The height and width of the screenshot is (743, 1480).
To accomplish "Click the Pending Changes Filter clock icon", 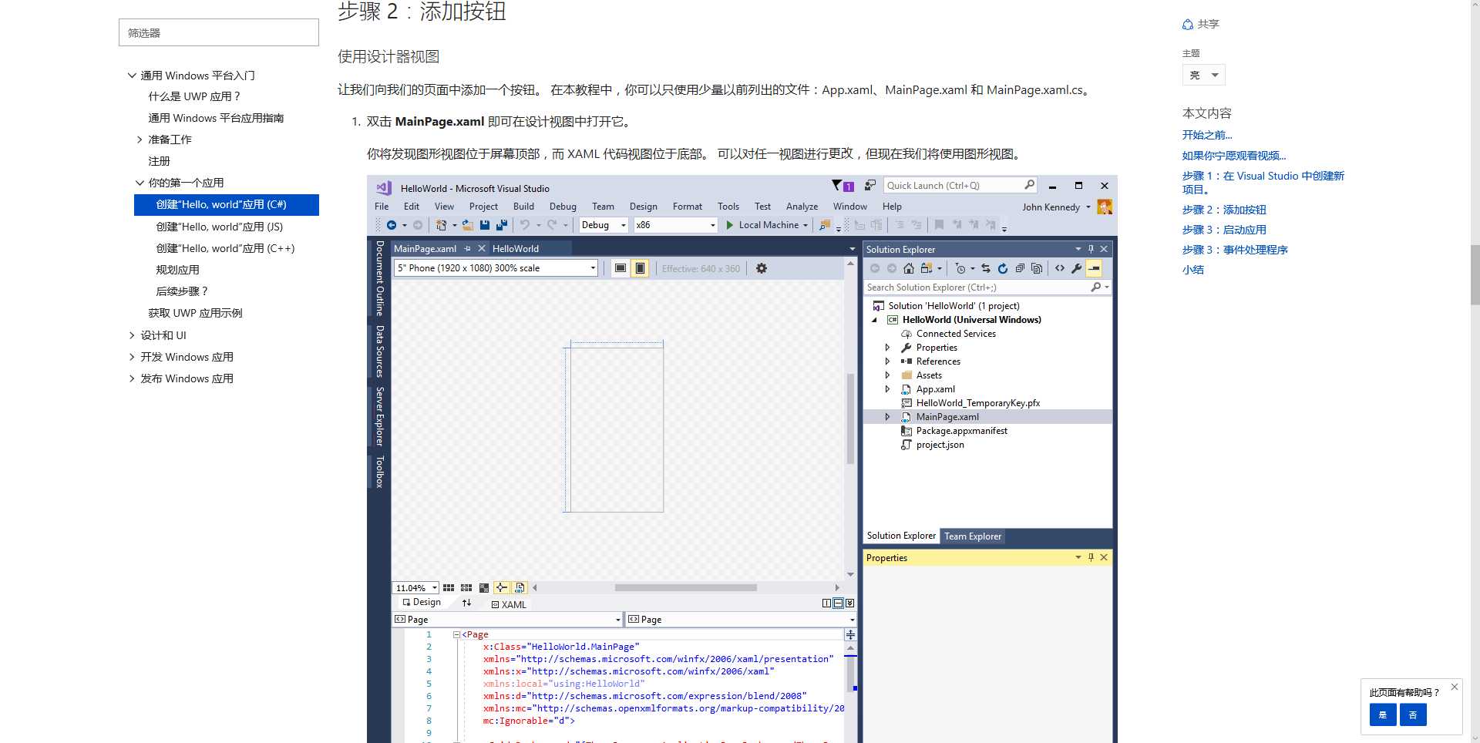I will (960, 268).
